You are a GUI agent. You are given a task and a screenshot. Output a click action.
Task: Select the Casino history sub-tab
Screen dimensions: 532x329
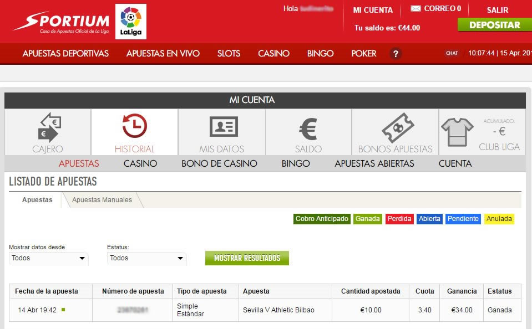[x=140, y=163]
